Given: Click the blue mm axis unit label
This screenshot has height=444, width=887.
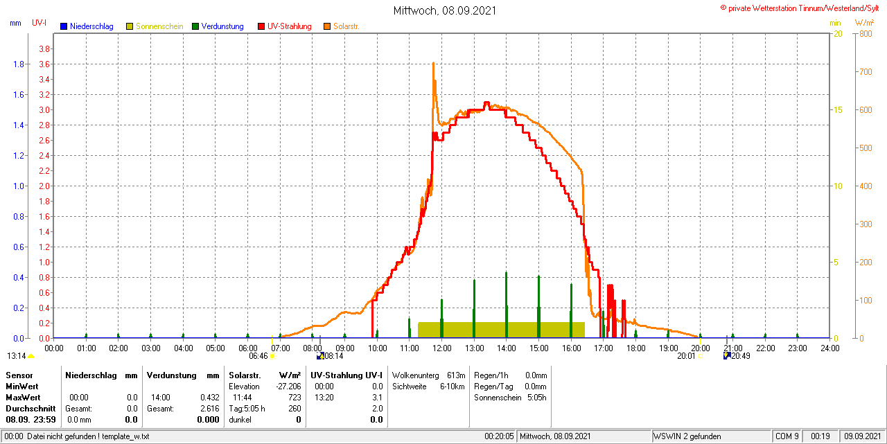Looking at the screenshot, I should point(15,23).
